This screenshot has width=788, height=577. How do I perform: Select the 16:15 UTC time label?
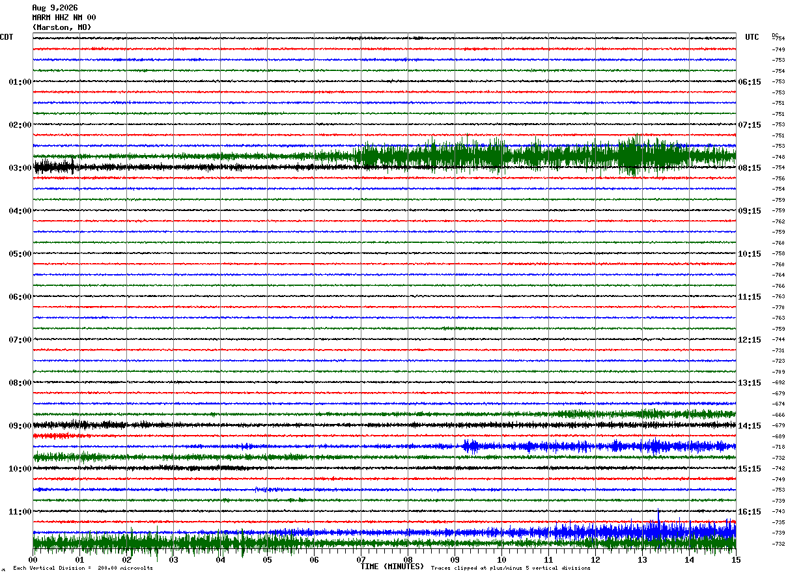pos(749,512)
